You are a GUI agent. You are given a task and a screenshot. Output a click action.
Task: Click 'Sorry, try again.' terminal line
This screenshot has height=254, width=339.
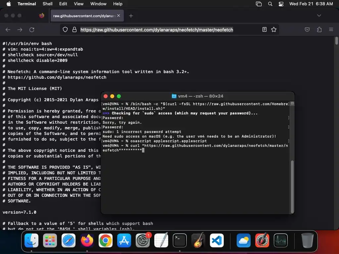(x=122, y=122)
